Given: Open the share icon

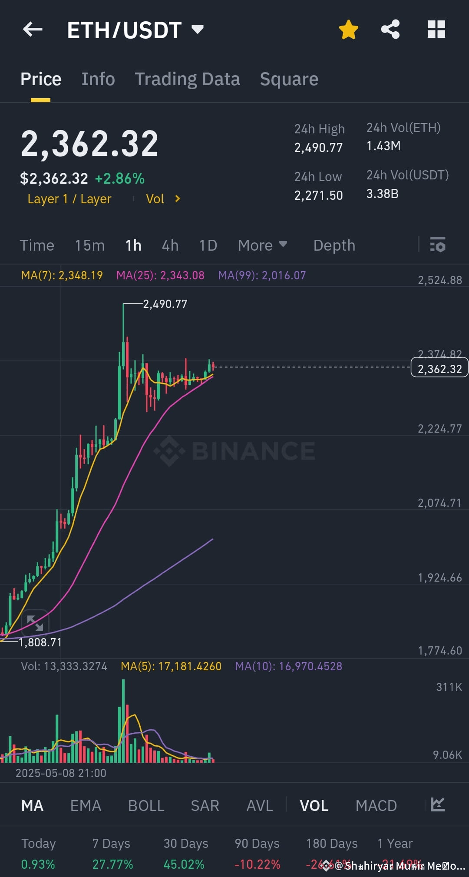Looking at the screenshot, I should (x=390, y=30).
